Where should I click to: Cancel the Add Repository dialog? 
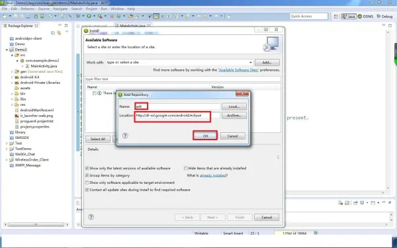click(233, 136)
